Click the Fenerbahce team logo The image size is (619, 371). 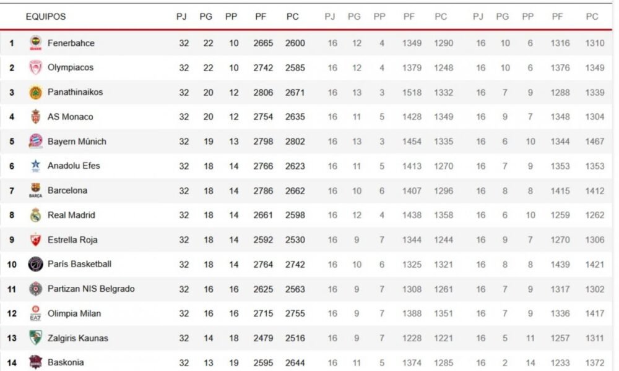click(x=35, y=43)
